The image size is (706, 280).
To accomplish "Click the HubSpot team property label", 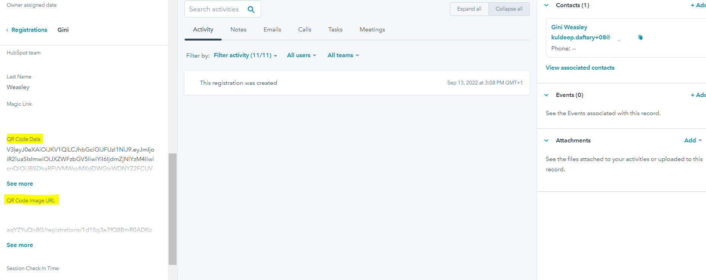I will [x=23, y=53].
